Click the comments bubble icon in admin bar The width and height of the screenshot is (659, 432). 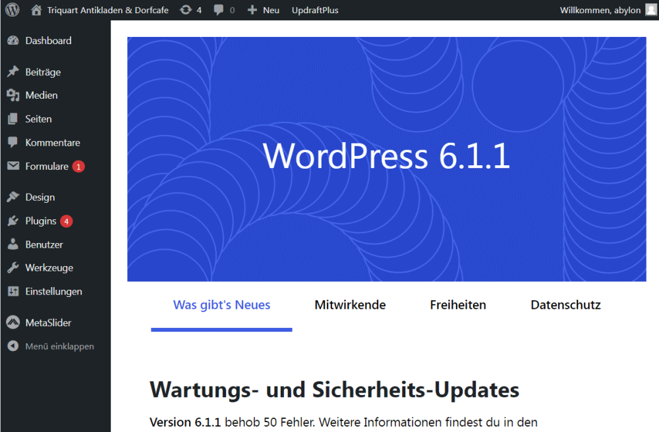point(219,10)
